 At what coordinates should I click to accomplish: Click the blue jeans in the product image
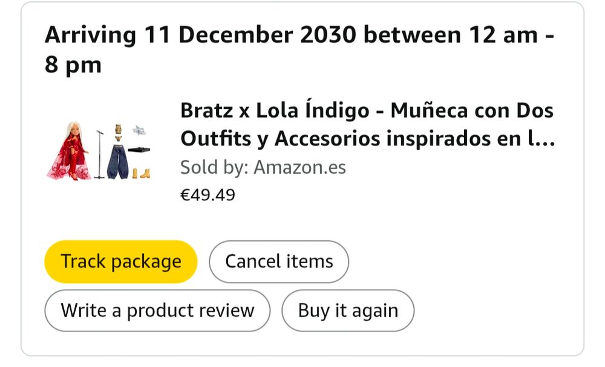[118, 162]
